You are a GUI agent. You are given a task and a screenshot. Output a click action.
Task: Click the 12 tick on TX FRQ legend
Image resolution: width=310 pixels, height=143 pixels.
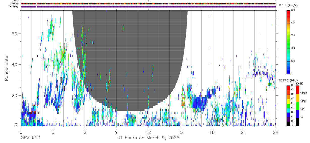pos(292,112)
